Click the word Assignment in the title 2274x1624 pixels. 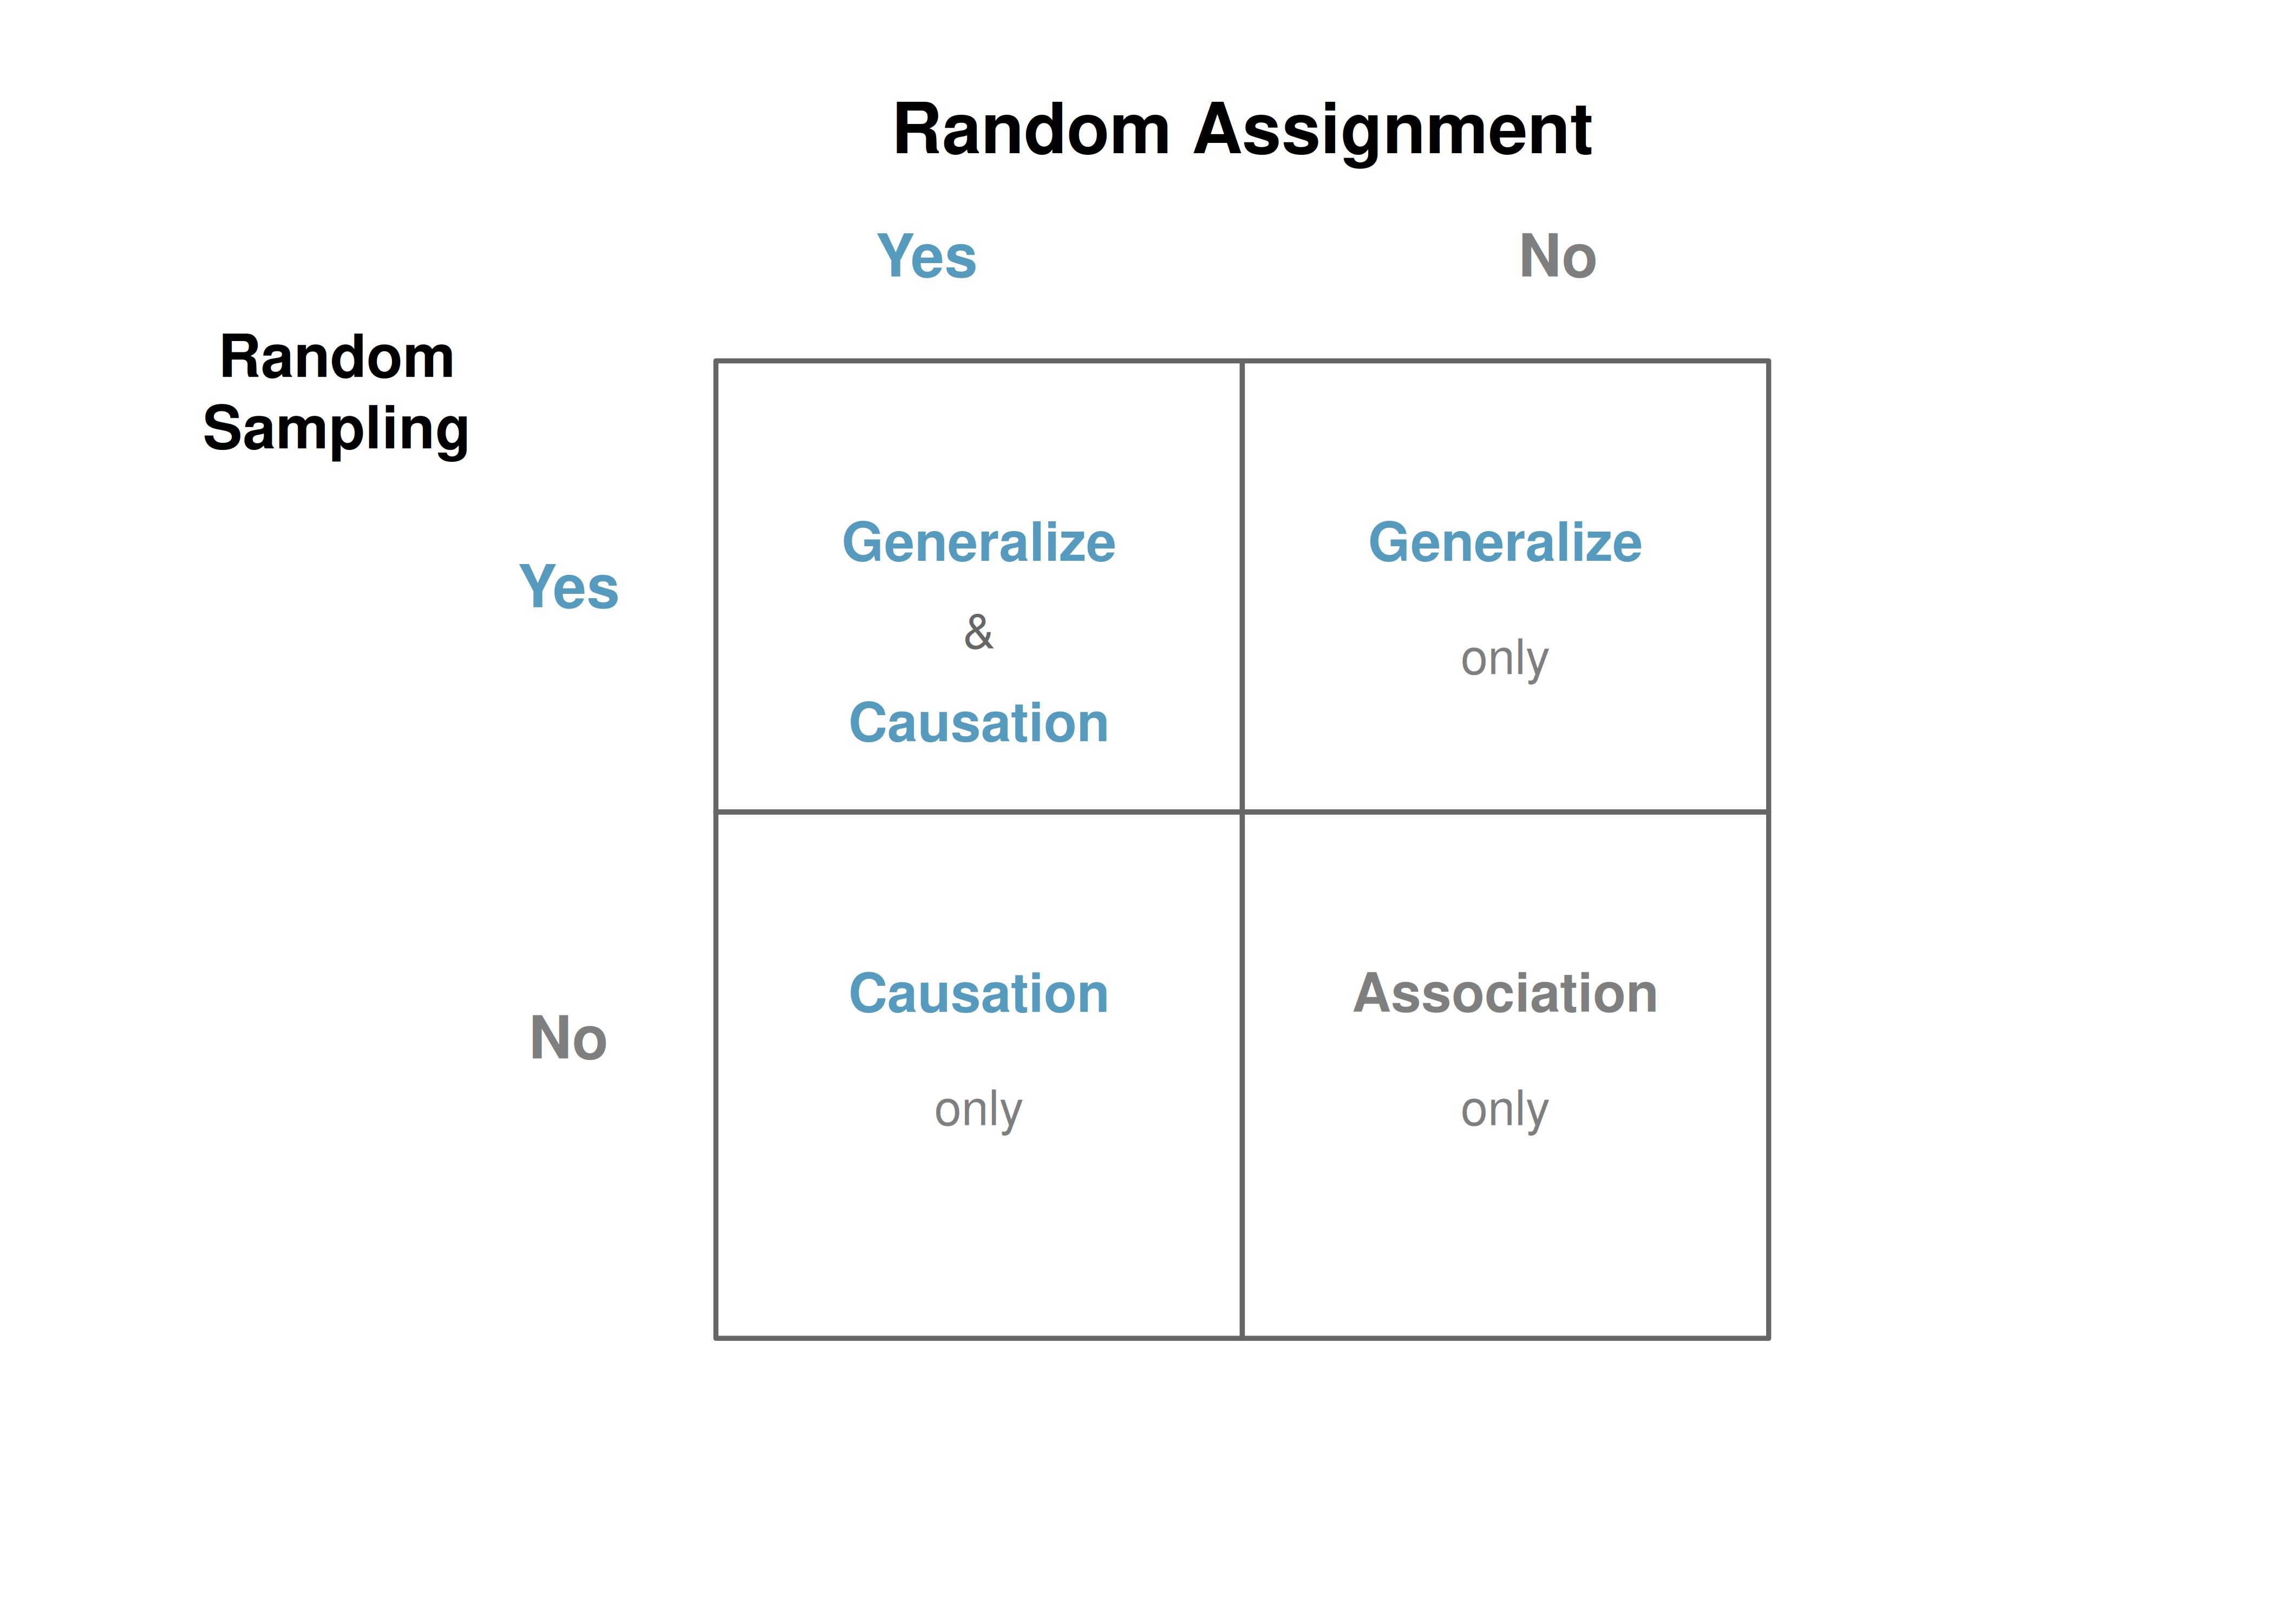(1392, 132)
